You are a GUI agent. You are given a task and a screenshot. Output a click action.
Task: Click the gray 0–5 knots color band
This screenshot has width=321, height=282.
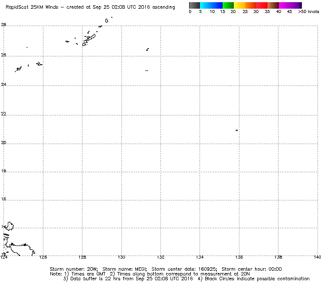(194, 5)
